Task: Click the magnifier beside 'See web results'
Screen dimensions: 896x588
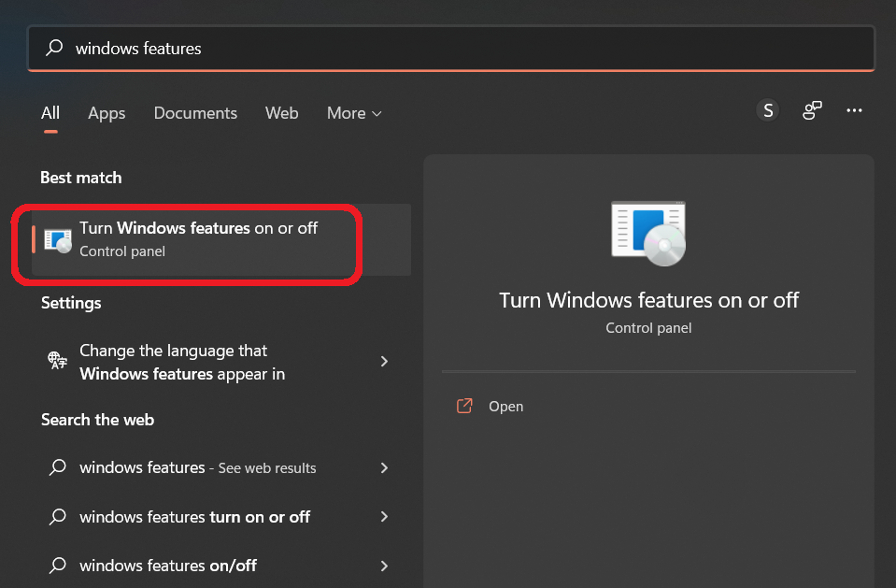Action: (57, 467)
